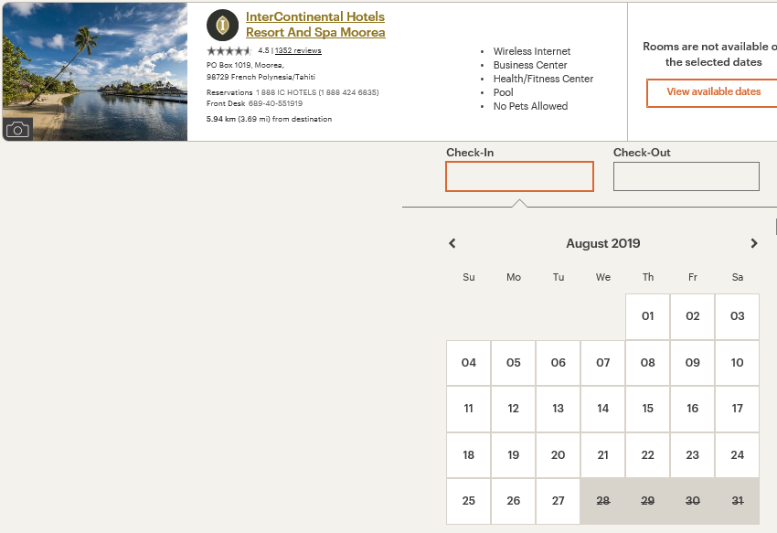Click the Business Center amenity
This screenshot has width=777, height=533.
(530, 66)
